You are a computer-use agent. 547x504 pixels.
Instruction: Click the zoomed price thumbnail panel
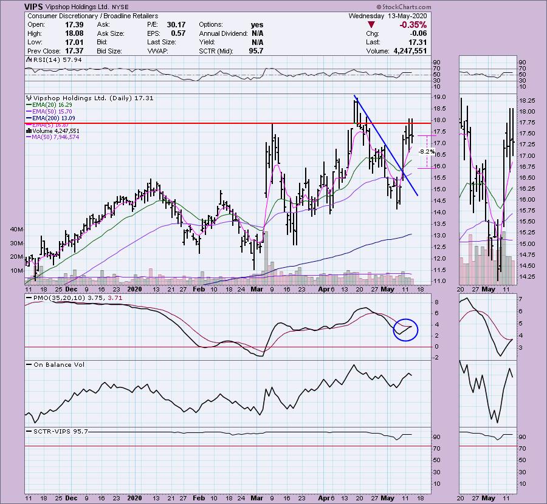[x=487, y=189]
